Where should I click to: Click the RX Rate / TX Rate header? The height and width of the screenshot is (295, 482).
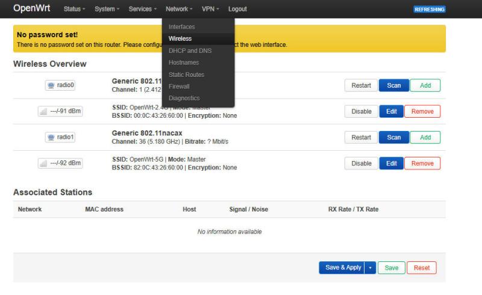(x=353, y=209)
